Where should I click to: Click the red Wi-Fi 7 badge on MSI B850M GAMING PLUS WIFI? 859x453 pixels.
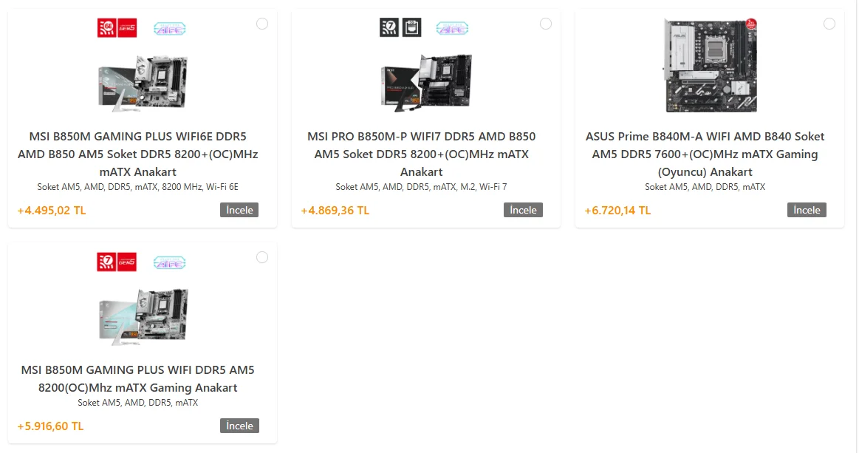pyautogui.click(x=106, y=262)
